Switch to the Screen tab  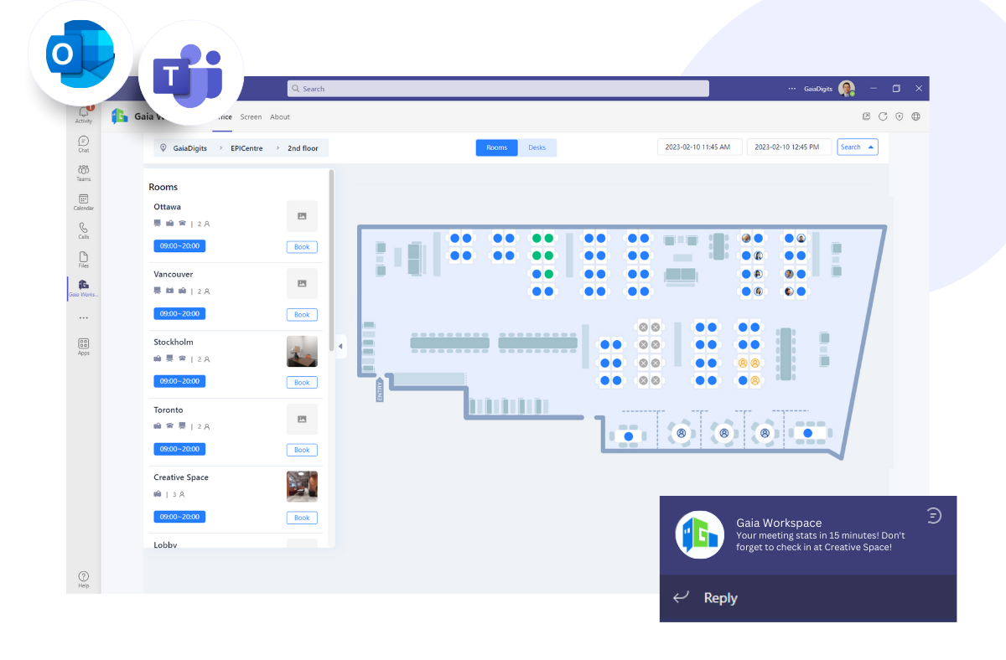point(251,117)
